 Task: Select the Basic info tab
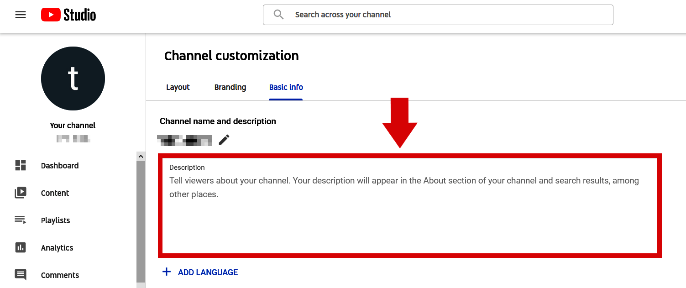coord(286,87)
